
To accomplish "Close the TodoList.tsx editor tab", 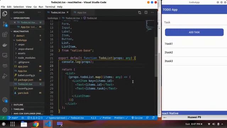I will 68,12.
